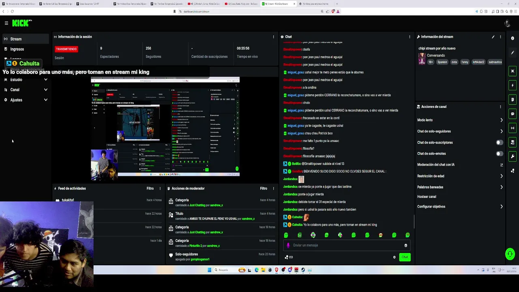Open Feed de actividades Filtro

point(150,189)
